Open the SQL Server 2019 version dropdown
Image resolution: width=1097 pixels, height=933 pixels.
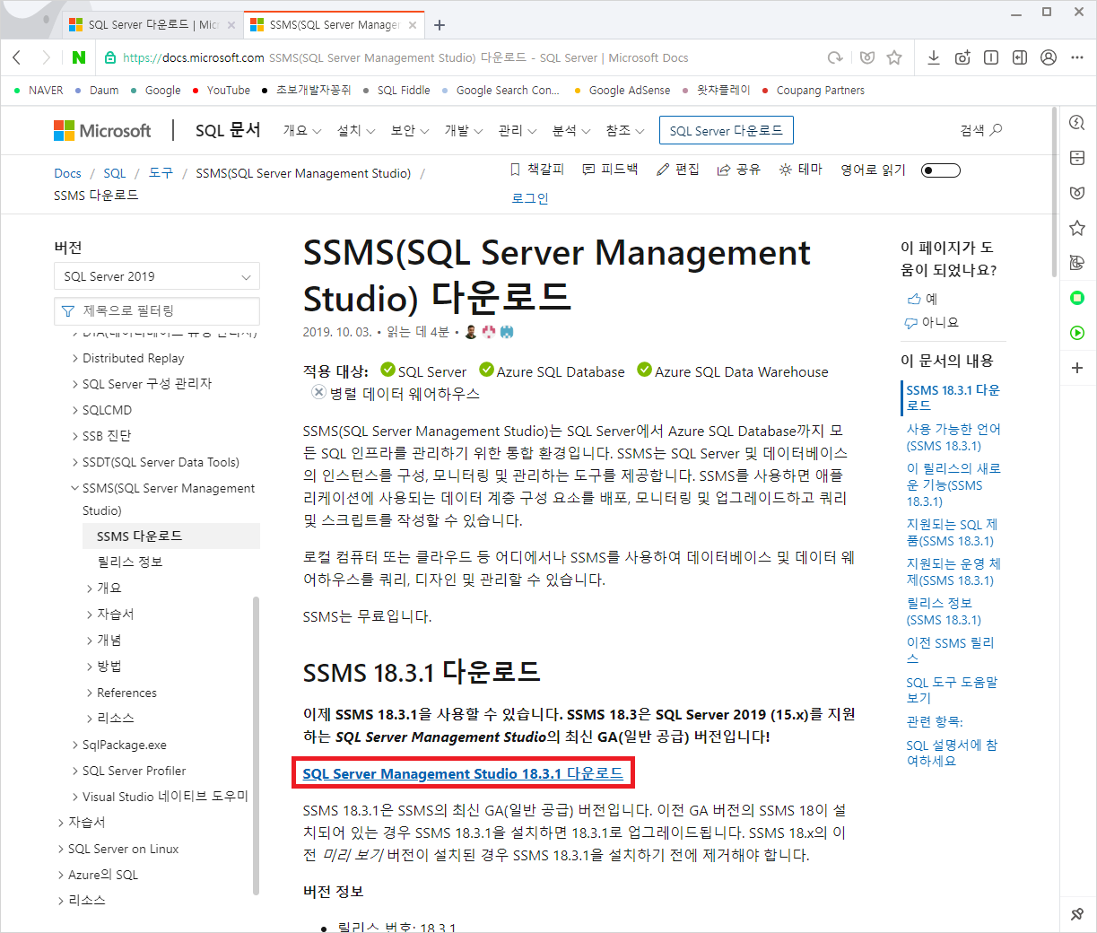pyautogui.click(x=157, y=276)
